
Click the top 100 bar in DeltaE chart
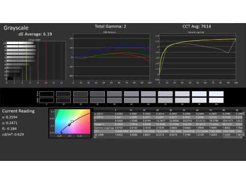click(x=20, y=43)
